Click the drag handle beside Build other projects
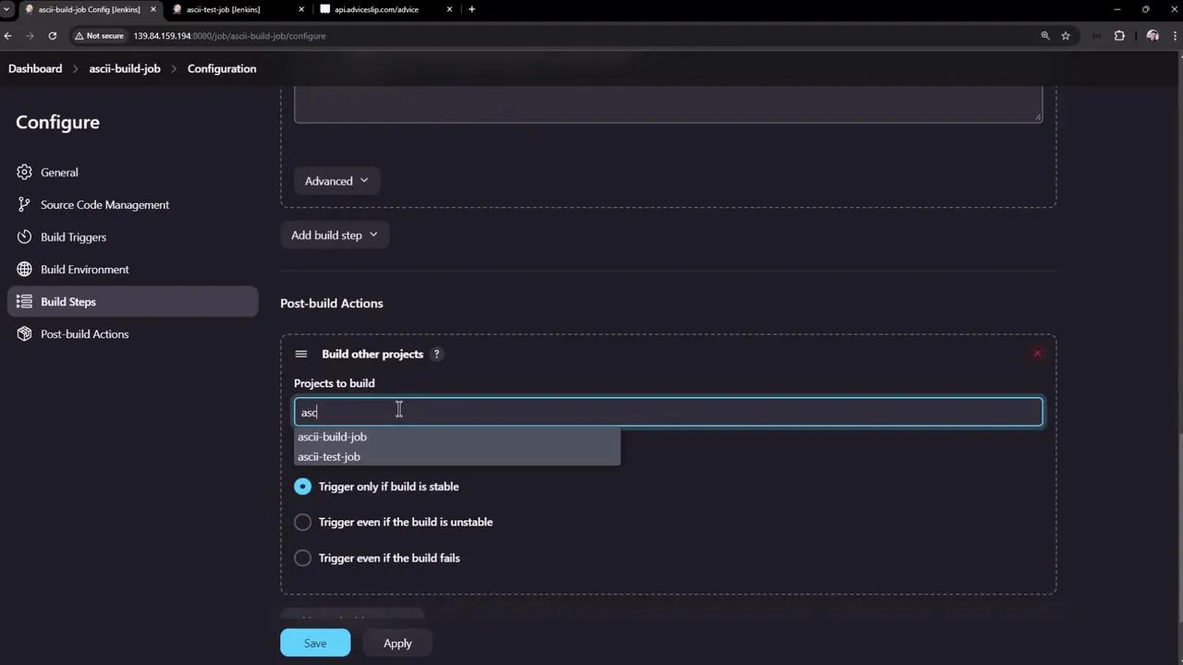The width and height of the screenshot is (1183, 665). tap(300, 354)
